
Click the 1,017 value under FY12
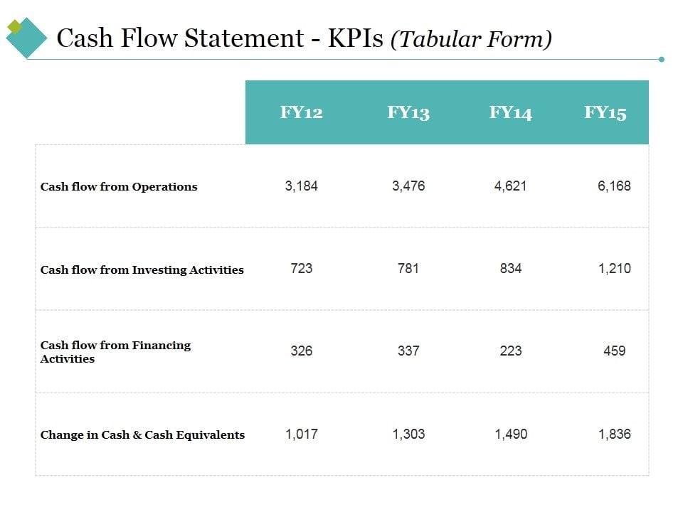(301, 434)
